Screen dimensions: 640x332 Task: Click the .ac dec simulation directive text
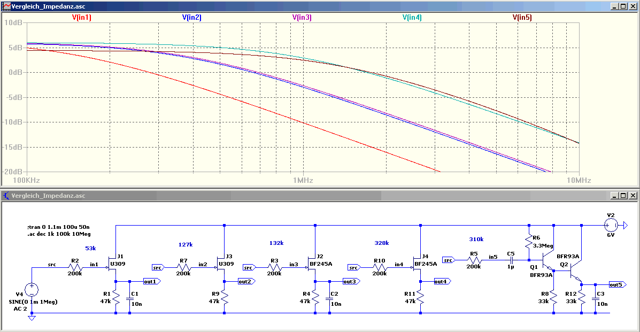(51, 234)
